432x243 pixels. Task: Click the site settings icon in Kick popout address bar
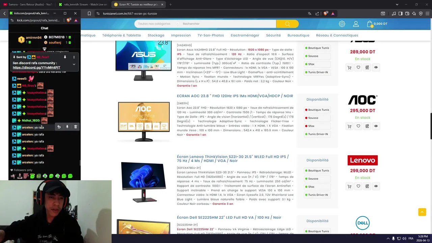pyautogui.click(x=12, y=20)
